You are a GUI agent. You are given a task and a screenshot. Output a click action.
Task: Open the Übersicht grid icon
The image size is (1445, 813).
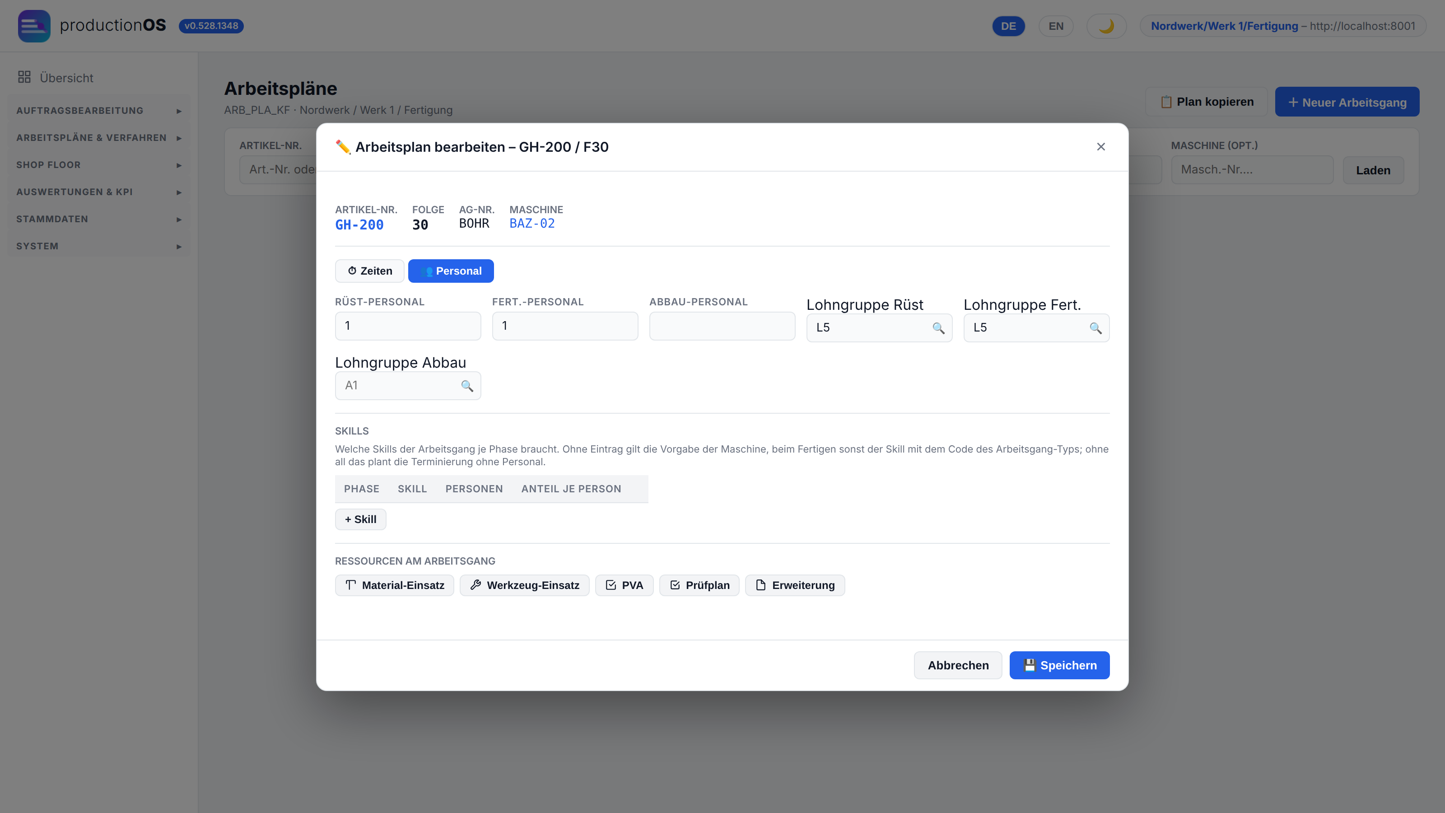[24, 77]
